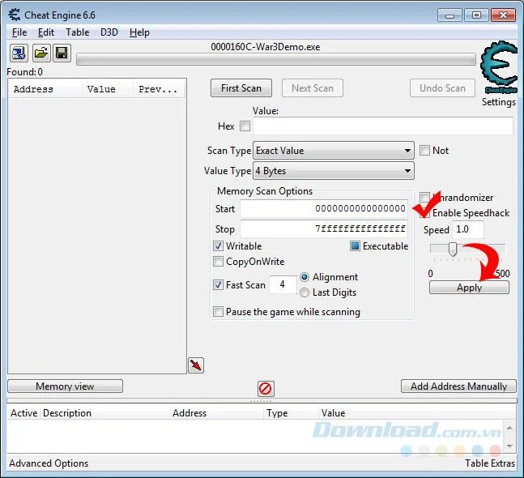Open the Help menu
524x478 pixels.
[139, 32]
